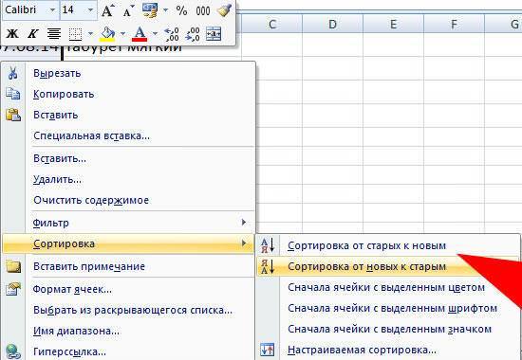Screen dimensions: 522x360
Task: Select column E header
Action: click(x=394, y=24)
